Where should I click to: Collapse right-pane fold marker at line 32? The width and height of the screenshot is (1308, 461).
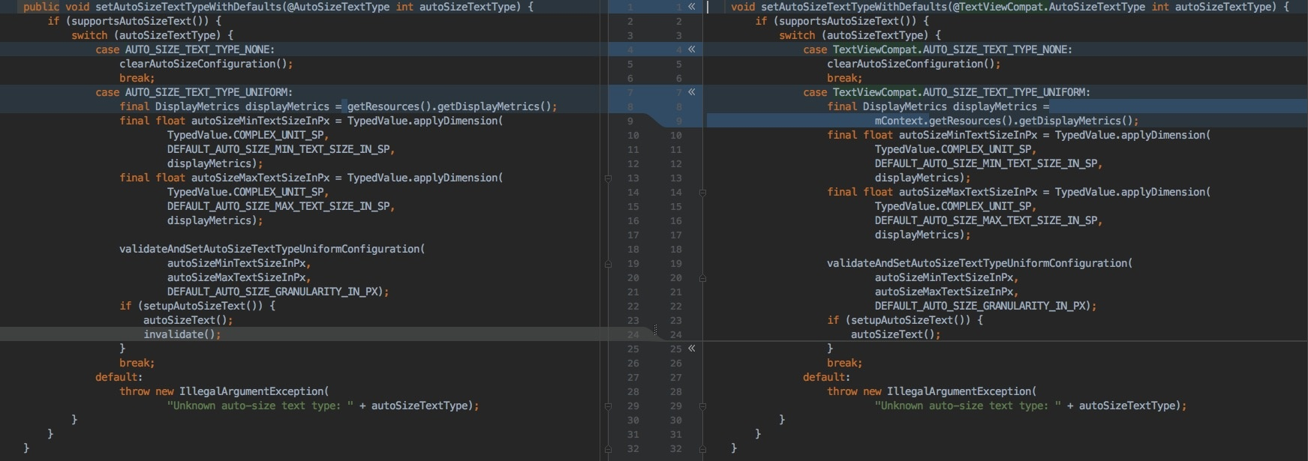click(x=702, y=449)
